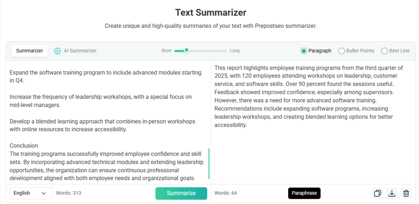Click the Short label beside the slider
This screenshot has width=419, height=204.
(166, 51)
